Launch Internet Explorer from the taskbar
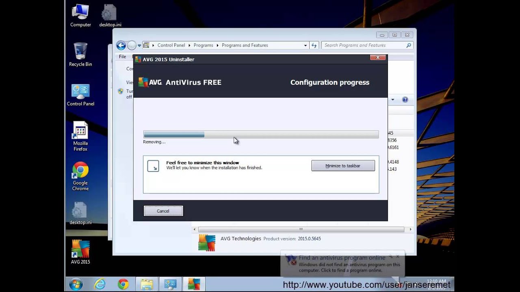Image resolution: width=520 pixels, height=292 pixels. tap(100, 284)
